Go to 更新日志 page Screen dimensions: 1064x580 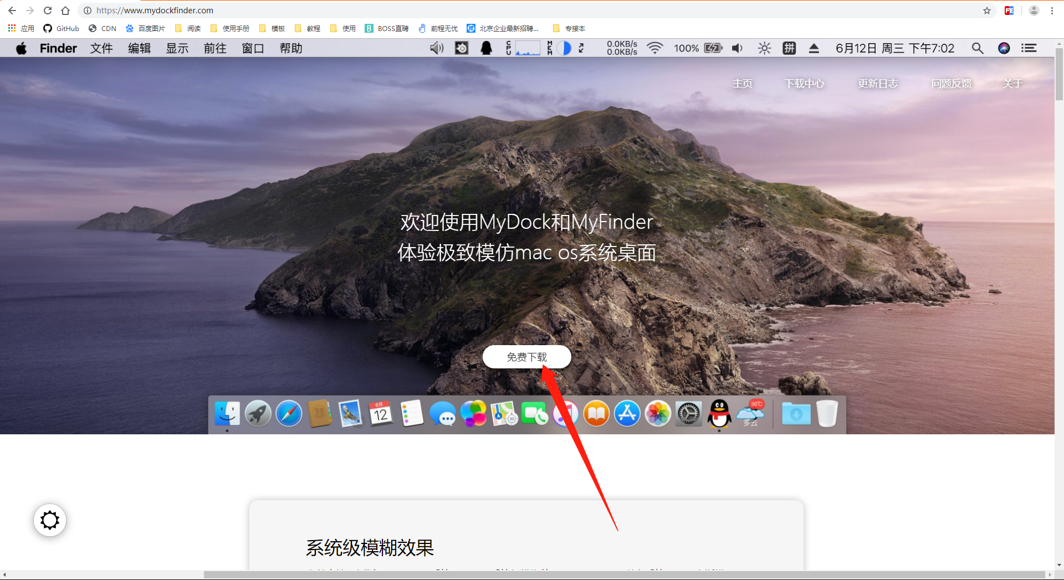tap(878, 83)
